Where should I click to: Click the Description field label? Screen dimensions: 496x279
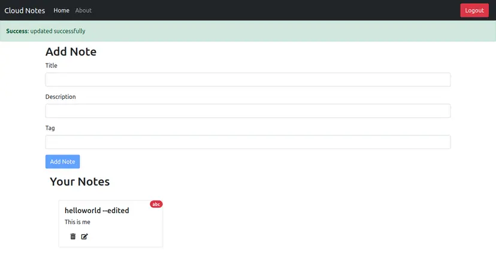tap(61, 96)
